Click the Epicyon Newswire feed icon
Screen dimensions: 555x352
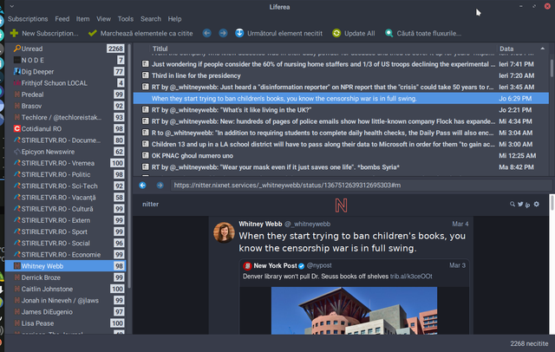(17, 152)
